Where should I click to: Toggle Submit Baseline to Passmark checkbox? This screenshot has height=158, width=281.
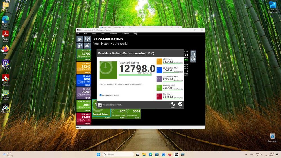coord(101,95)
